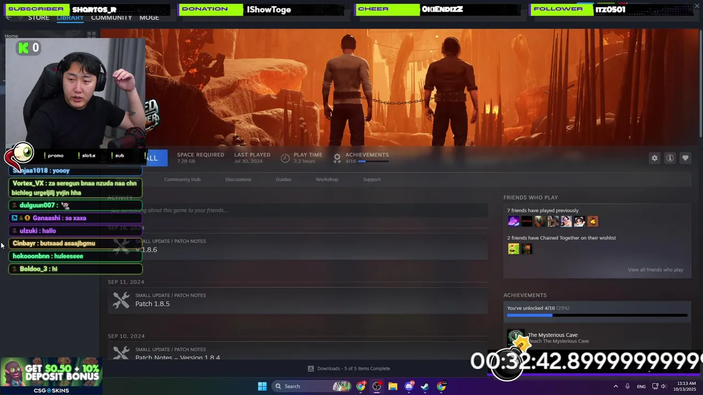Image resolution: width=703 pixels, height=395 pixels.
Task: Open Patch Notes Version 1.8.4 entry
Action: [x=298, y=351]
